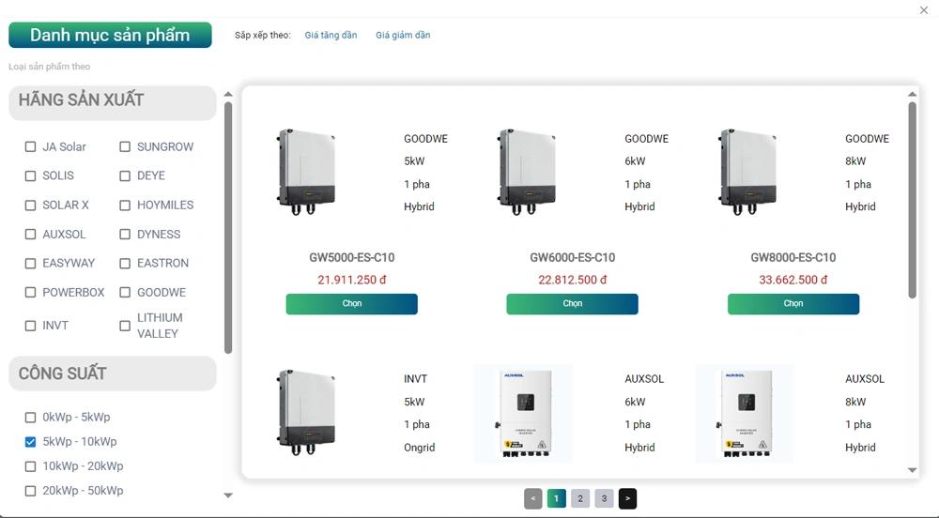Jump to page 2 of results
This screenshot has width=939, height=518.
click(x=580, y=499)
